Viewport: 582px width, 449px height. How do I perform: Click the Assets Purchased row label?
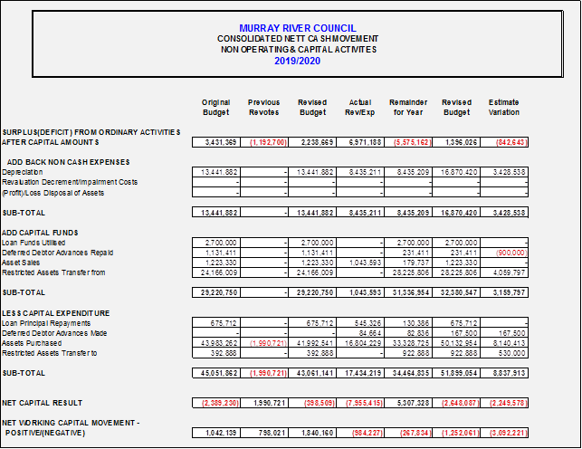(x=32, y=343)
